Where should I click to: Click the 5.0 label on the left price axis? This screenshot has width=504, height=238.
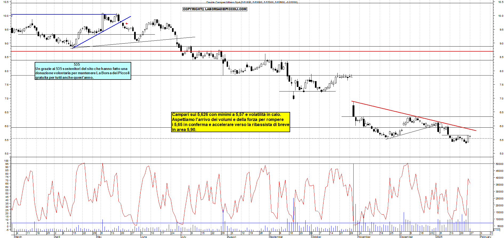(x=7, y=153)
